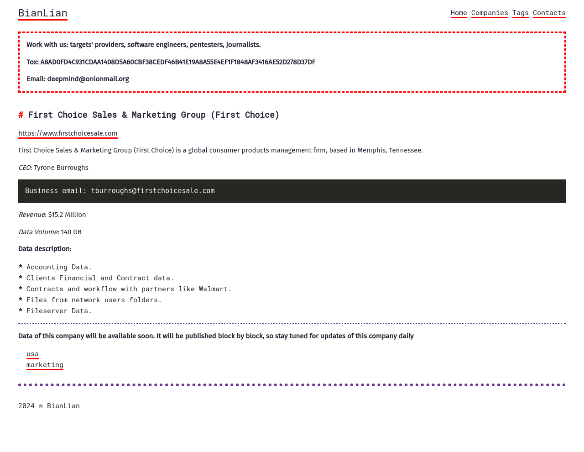Click the Revenue line
The width and height of the screenshot is (584, 452).
(x=52, y=215)
